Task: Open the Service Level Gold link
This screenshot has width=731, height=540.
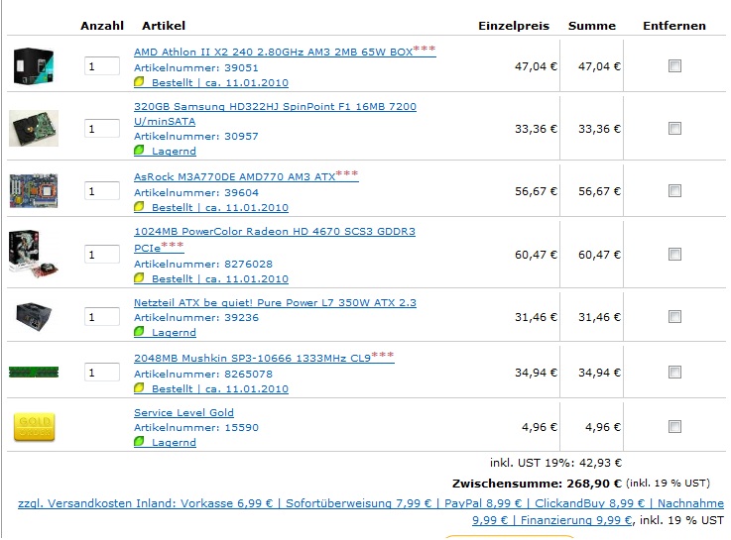Action: (x=183, y=412)
